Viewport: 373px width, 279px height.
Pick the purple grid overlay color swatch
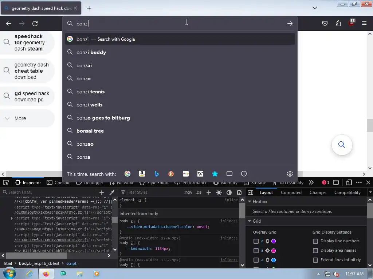click(274, 241)
